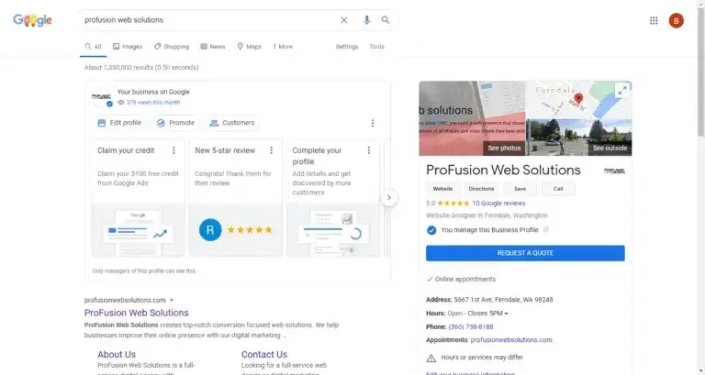The height and width of the screenshot is (375, 705).
Task: Click info icon beside manage Business Profile
Action: coord(546,230)
